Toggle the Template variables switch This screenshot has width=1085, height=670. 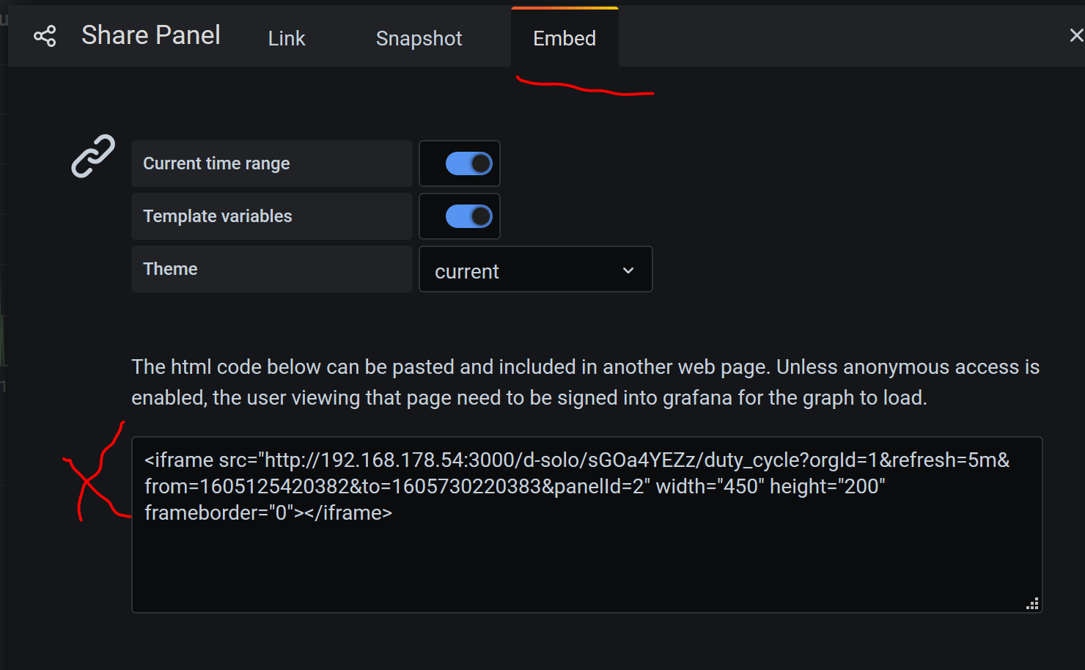click(468, 216)
